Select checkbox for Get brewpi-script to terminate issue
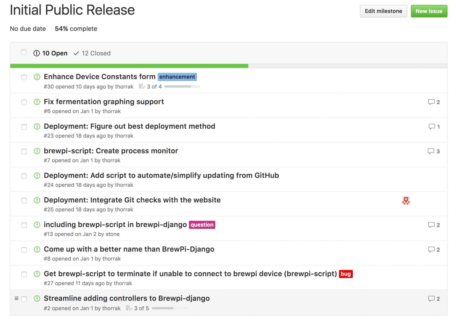Image resolution: width=456 pixels, height=320 pixels. tap(24, 274)
